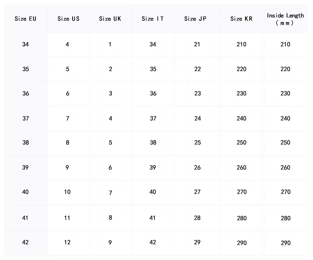This screenshot has height=260, width=313.
Task: Select EU size 38 in first column
Action: (26, 143)
